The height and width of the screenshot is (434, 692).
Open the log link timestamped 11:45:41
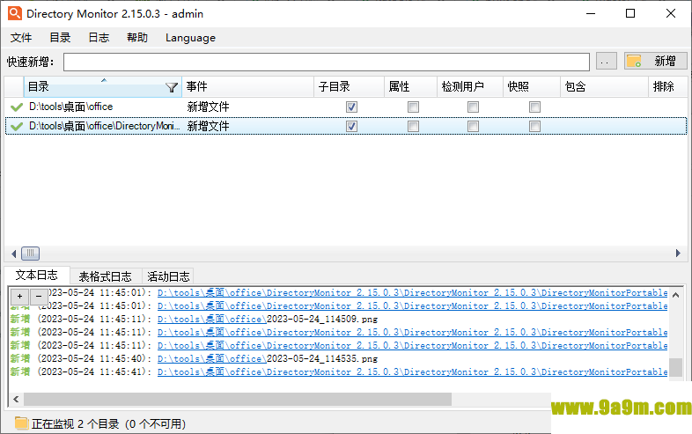(412, 372)
